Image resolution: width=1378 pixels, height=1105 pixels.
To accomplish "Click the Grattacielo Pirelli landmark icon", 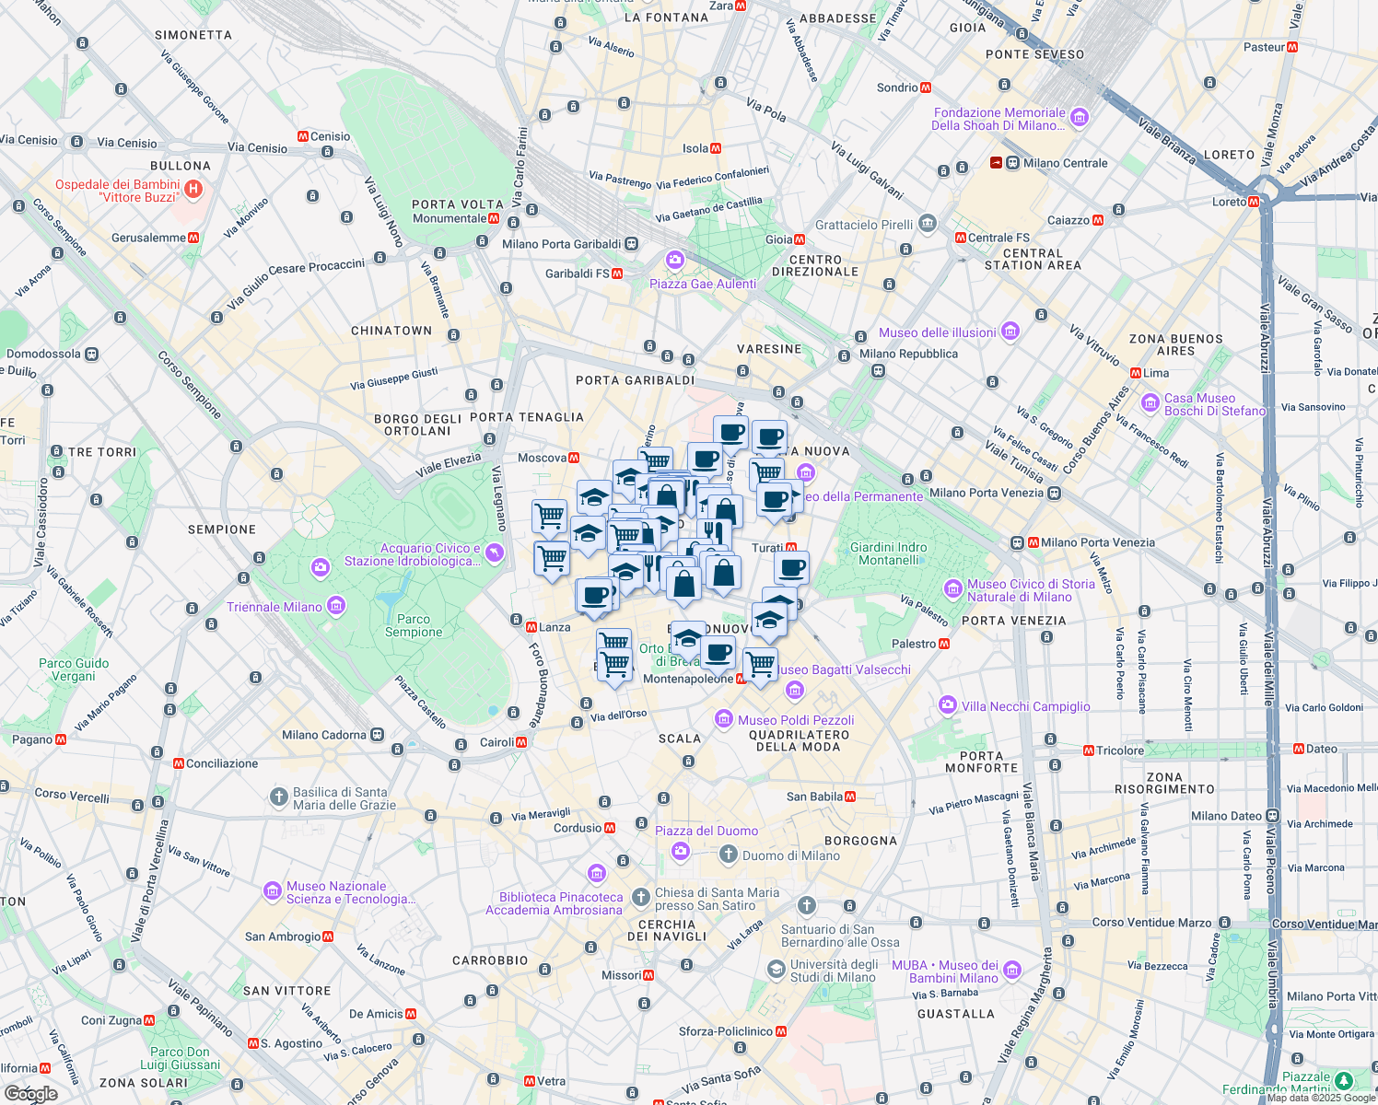I will click(928, 223).
